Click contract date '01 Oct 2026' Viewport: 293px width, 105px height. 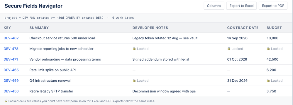(x=237, y=59)
